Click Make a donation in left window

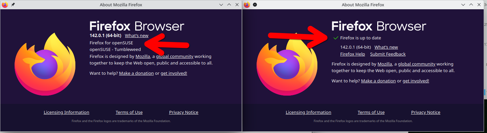click(136, 73)
